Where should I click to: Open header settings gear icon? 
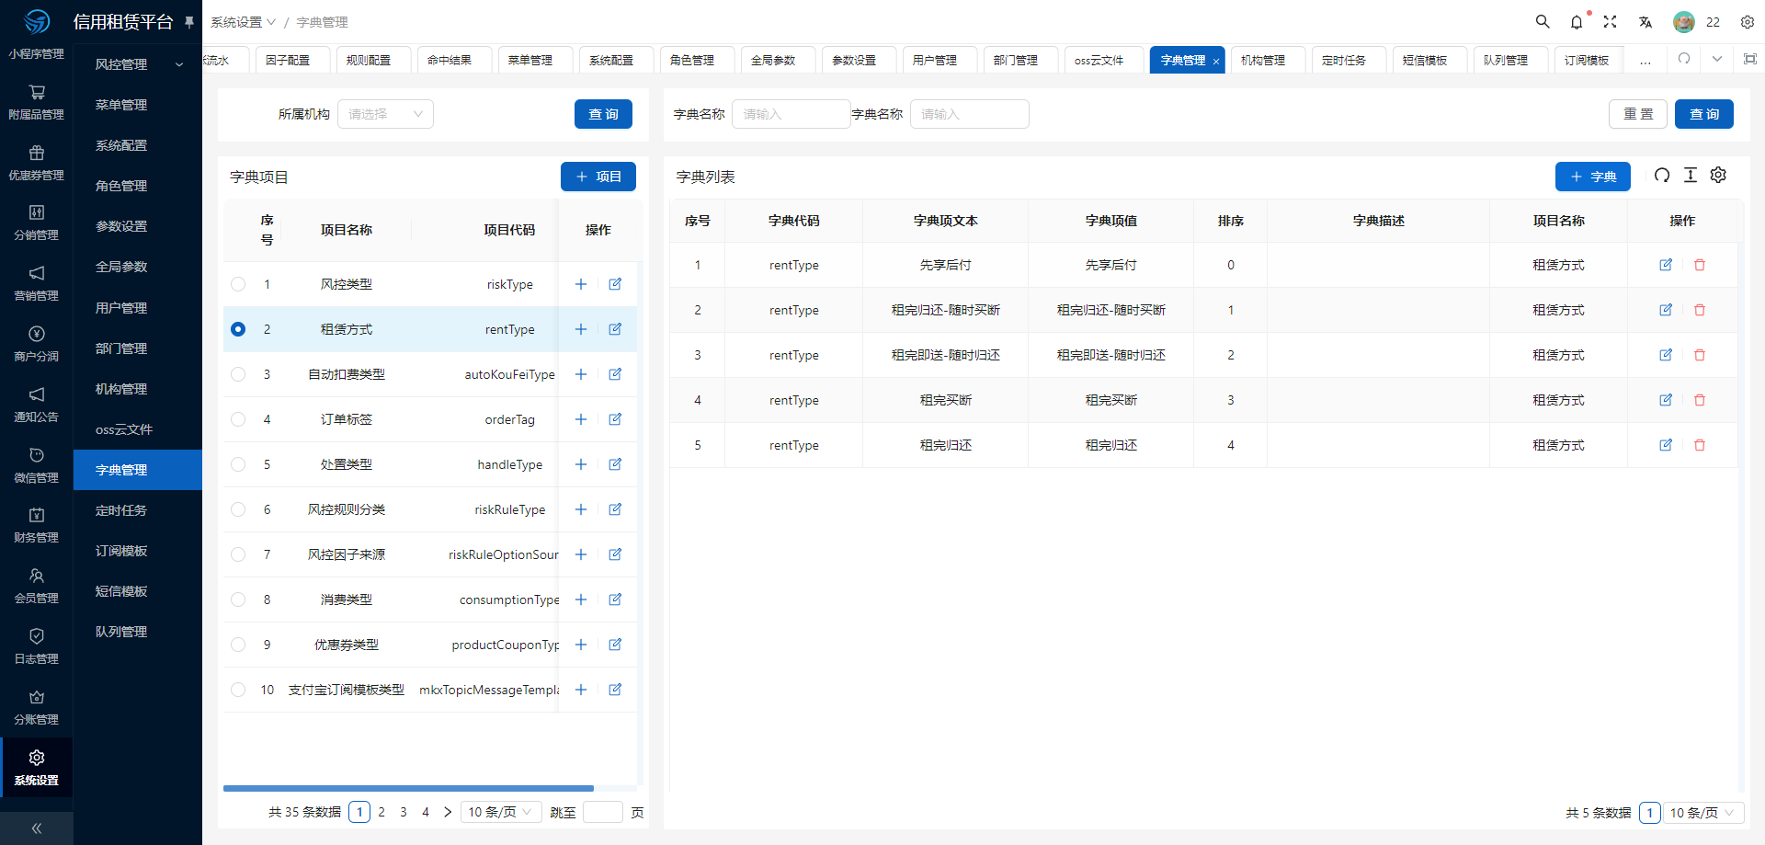coord(1748,21)
